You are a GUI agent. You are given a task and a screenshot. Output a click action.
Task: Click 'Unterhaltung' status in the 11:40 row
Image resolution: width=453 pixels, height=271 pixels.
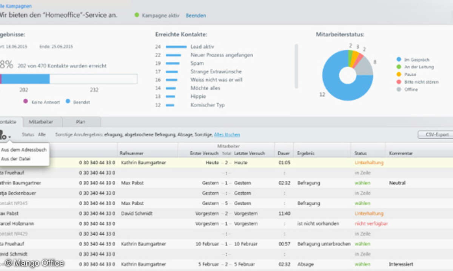coord(369,213)
